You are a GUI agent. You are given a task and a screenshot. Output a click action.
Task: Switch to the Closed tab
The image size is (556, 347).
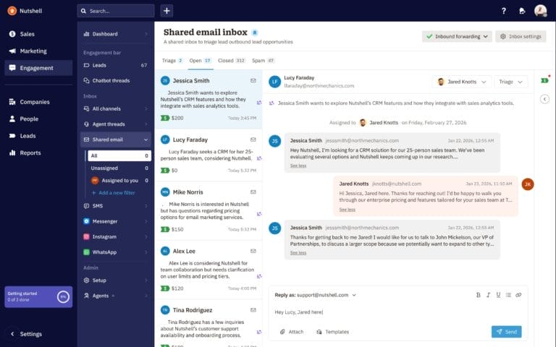[232, 61]
